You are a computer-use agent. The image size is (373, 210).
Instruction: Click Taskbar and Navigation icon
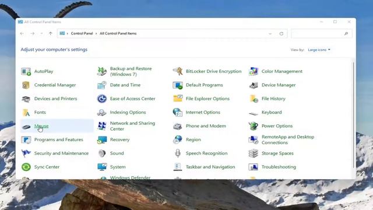[x=177, y=167]
